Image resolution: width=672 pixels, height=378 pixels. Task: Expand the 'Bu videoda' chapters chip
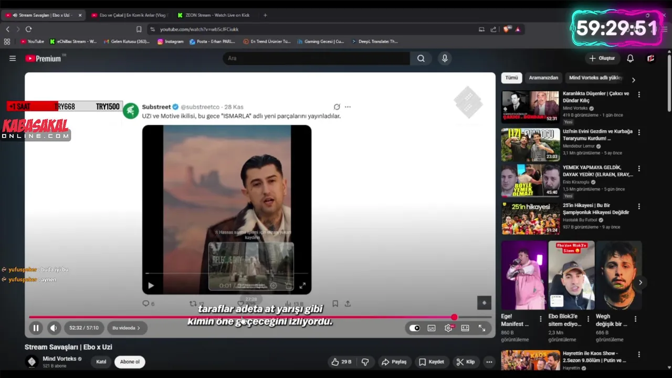[x=126, y=328]
